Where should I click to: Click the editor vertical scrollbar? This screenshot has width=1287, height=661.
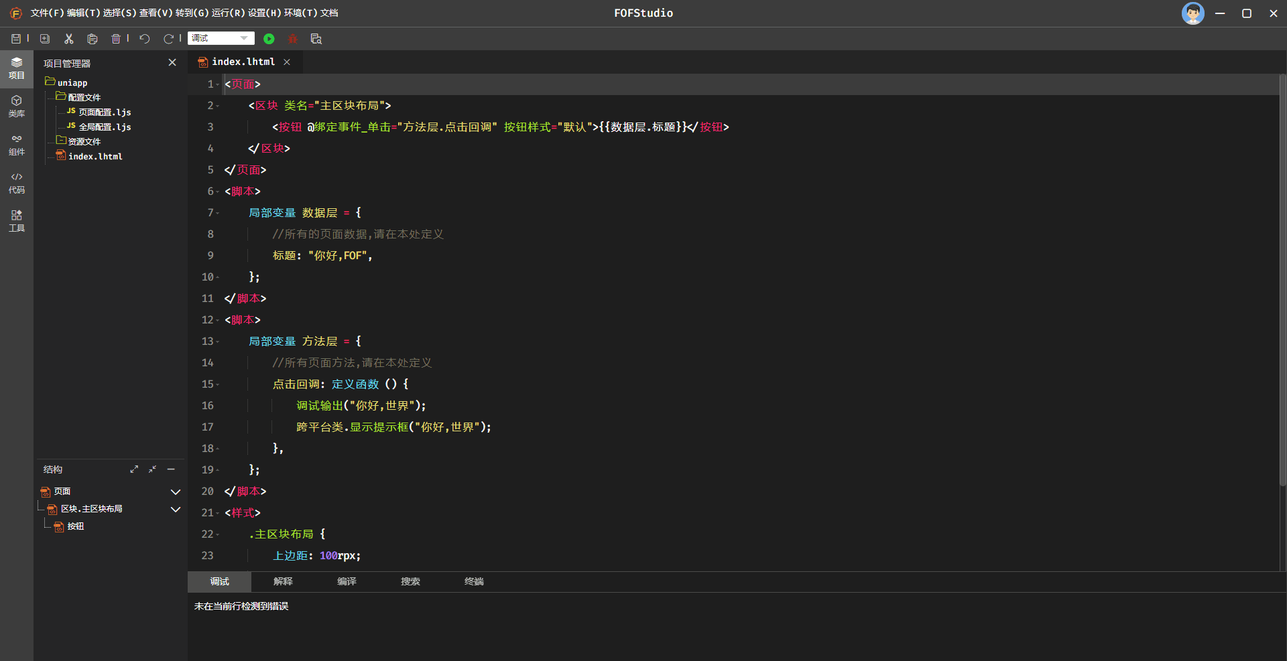tap(1283, 280)
